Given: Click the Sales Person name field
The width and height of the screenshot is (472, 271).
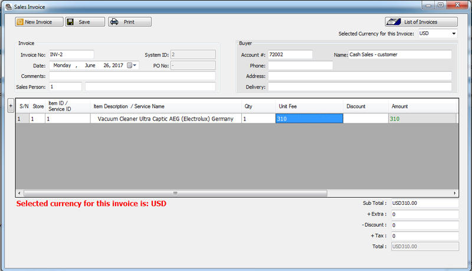Looking at the screenshot, I should pyautogui.click(x=150, y=87).
